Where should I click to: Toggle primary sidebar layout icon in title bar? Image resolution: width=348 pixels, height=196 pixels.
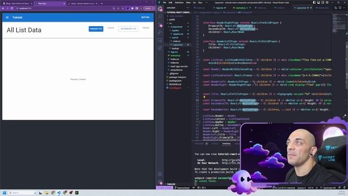click(x=314, y=2)
